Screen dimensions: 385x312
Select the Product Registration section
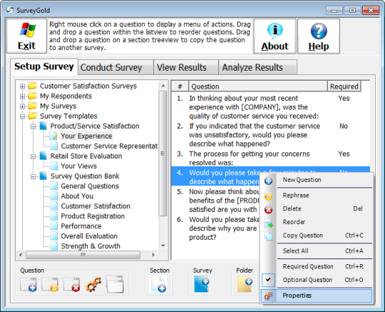tap(93, 216)
